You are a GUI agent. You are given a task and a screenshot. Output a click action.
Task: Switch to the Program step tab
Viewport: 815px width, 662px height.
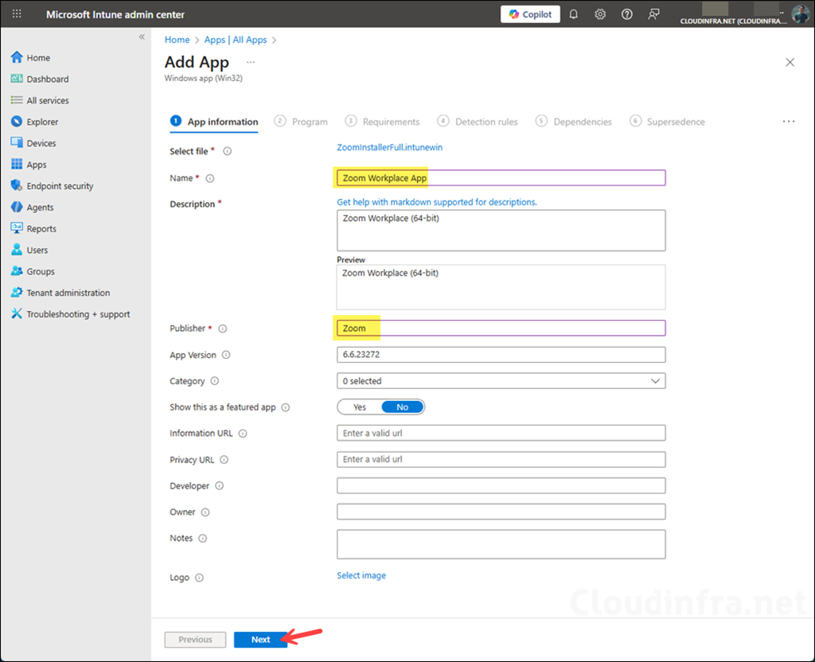click(x=309, y=122)
